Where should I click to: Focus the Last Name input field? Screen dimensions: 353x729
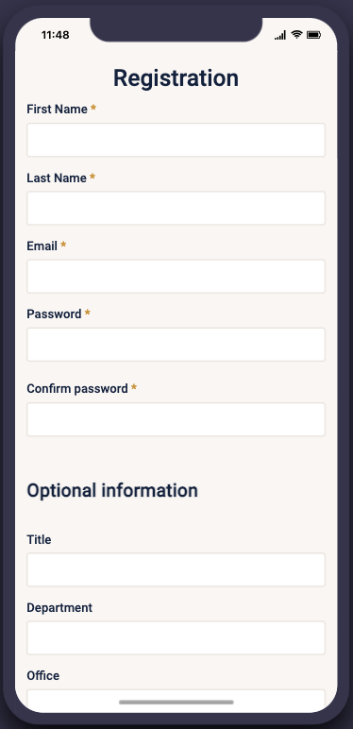coord(176,209)
